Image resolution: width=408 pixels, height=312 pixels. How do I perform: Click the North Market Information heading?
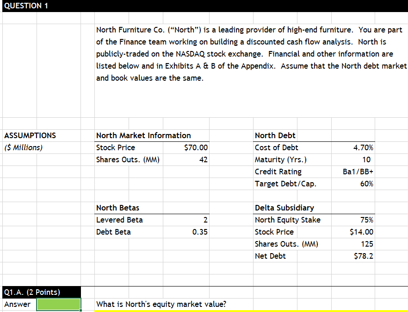(x=143, y=135)
